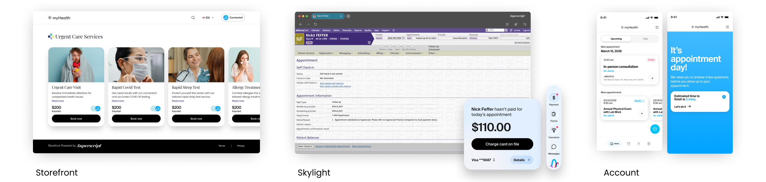
Task: Click Start patient self check-in link
Action: click(332, 84)
